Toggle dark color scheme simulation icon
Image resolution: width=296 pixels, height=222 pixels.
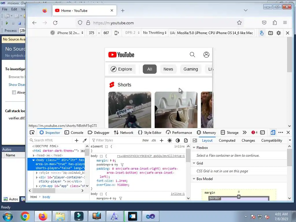[x=178, y=140]
